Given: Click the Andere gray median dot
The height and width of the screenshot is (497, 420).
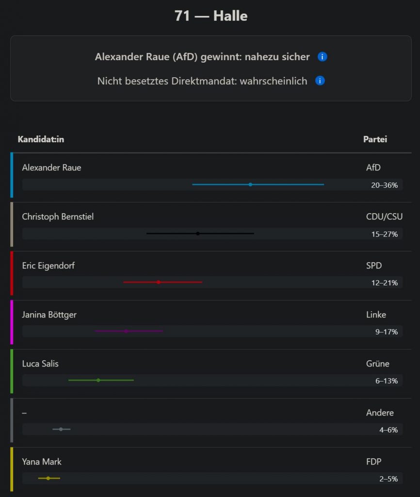Looking at the screenshot, I should click(61, 429).
